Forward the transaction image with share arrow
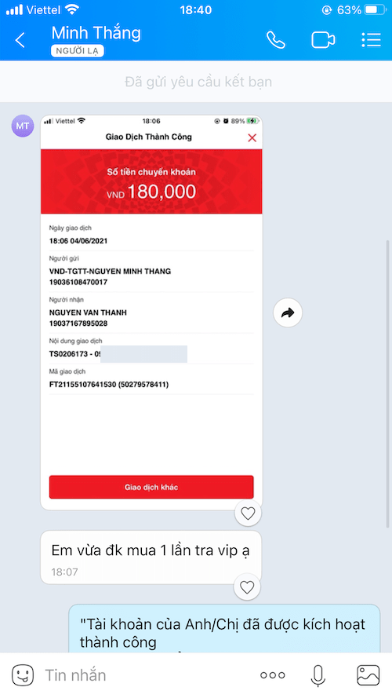Screen dimensions: 392x698 pyautogui.click(x=288, y=313)
